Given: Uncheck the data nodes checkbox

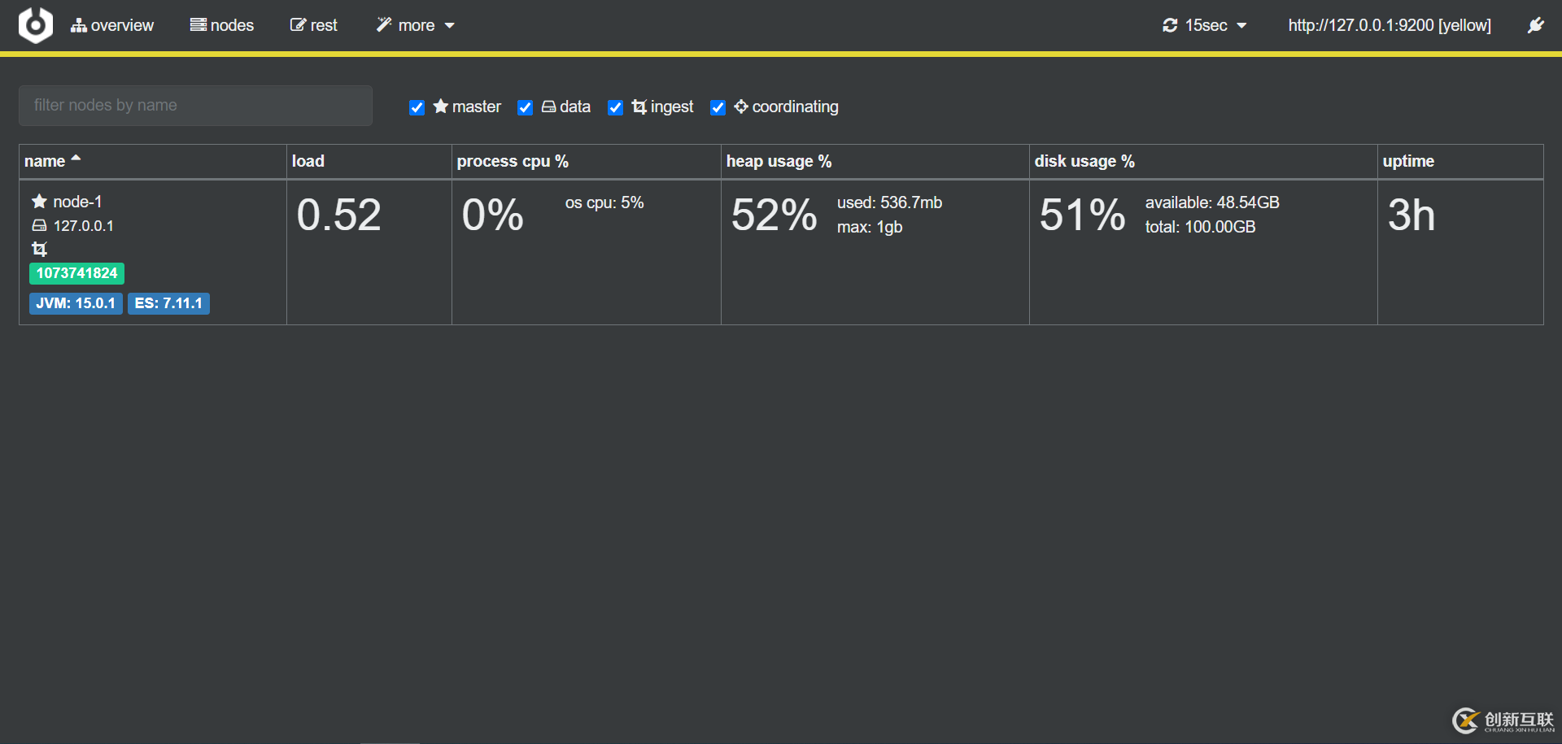Looking at the screenshot, I should tap(525, 107).
